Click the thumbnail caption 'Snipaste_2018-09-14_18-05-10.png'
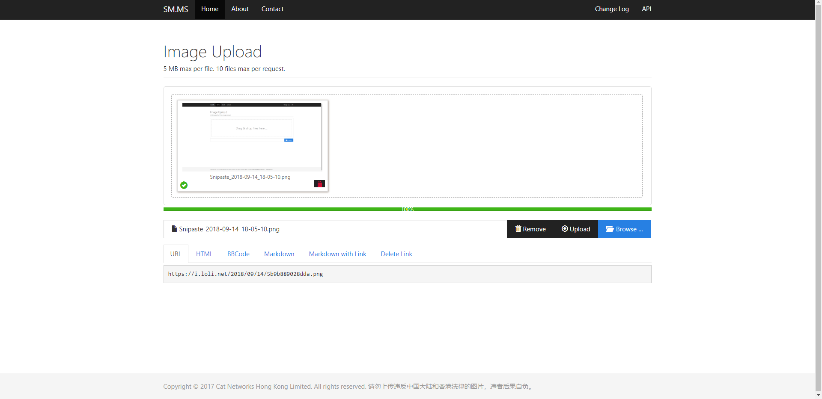 point(250,177)
